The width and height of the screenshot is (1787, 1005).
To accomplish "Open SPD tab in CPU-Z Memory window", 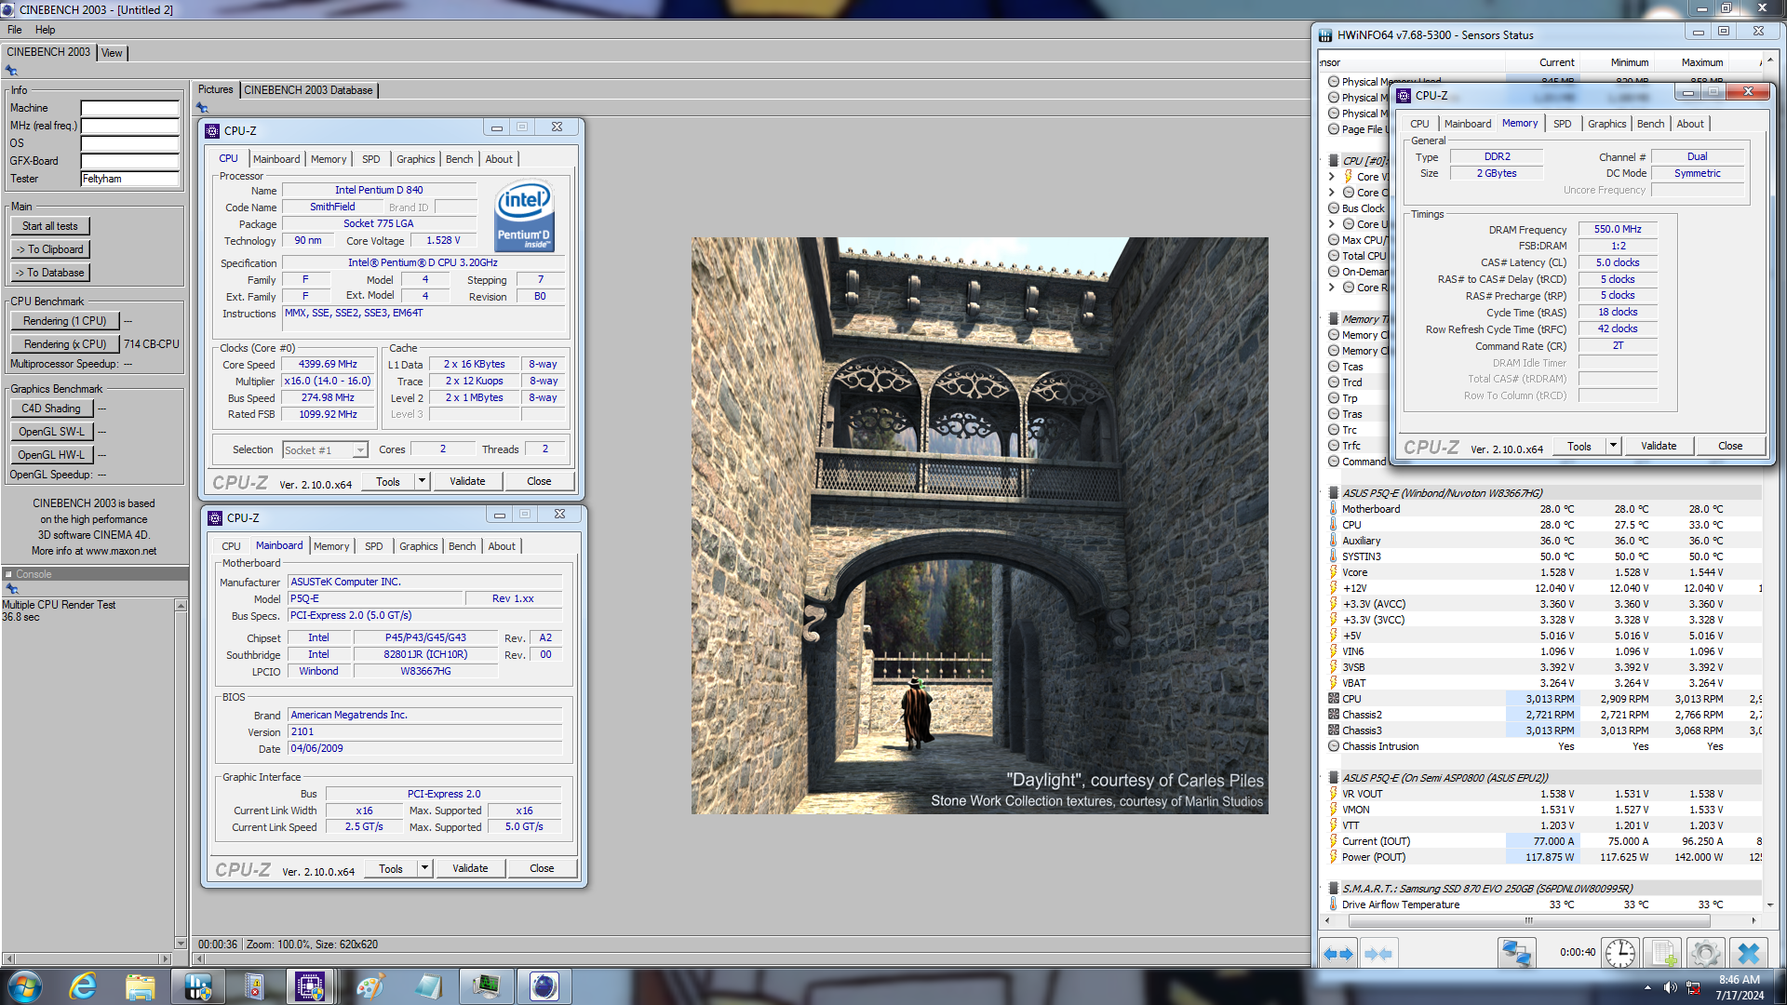I will click(1562, 124).
